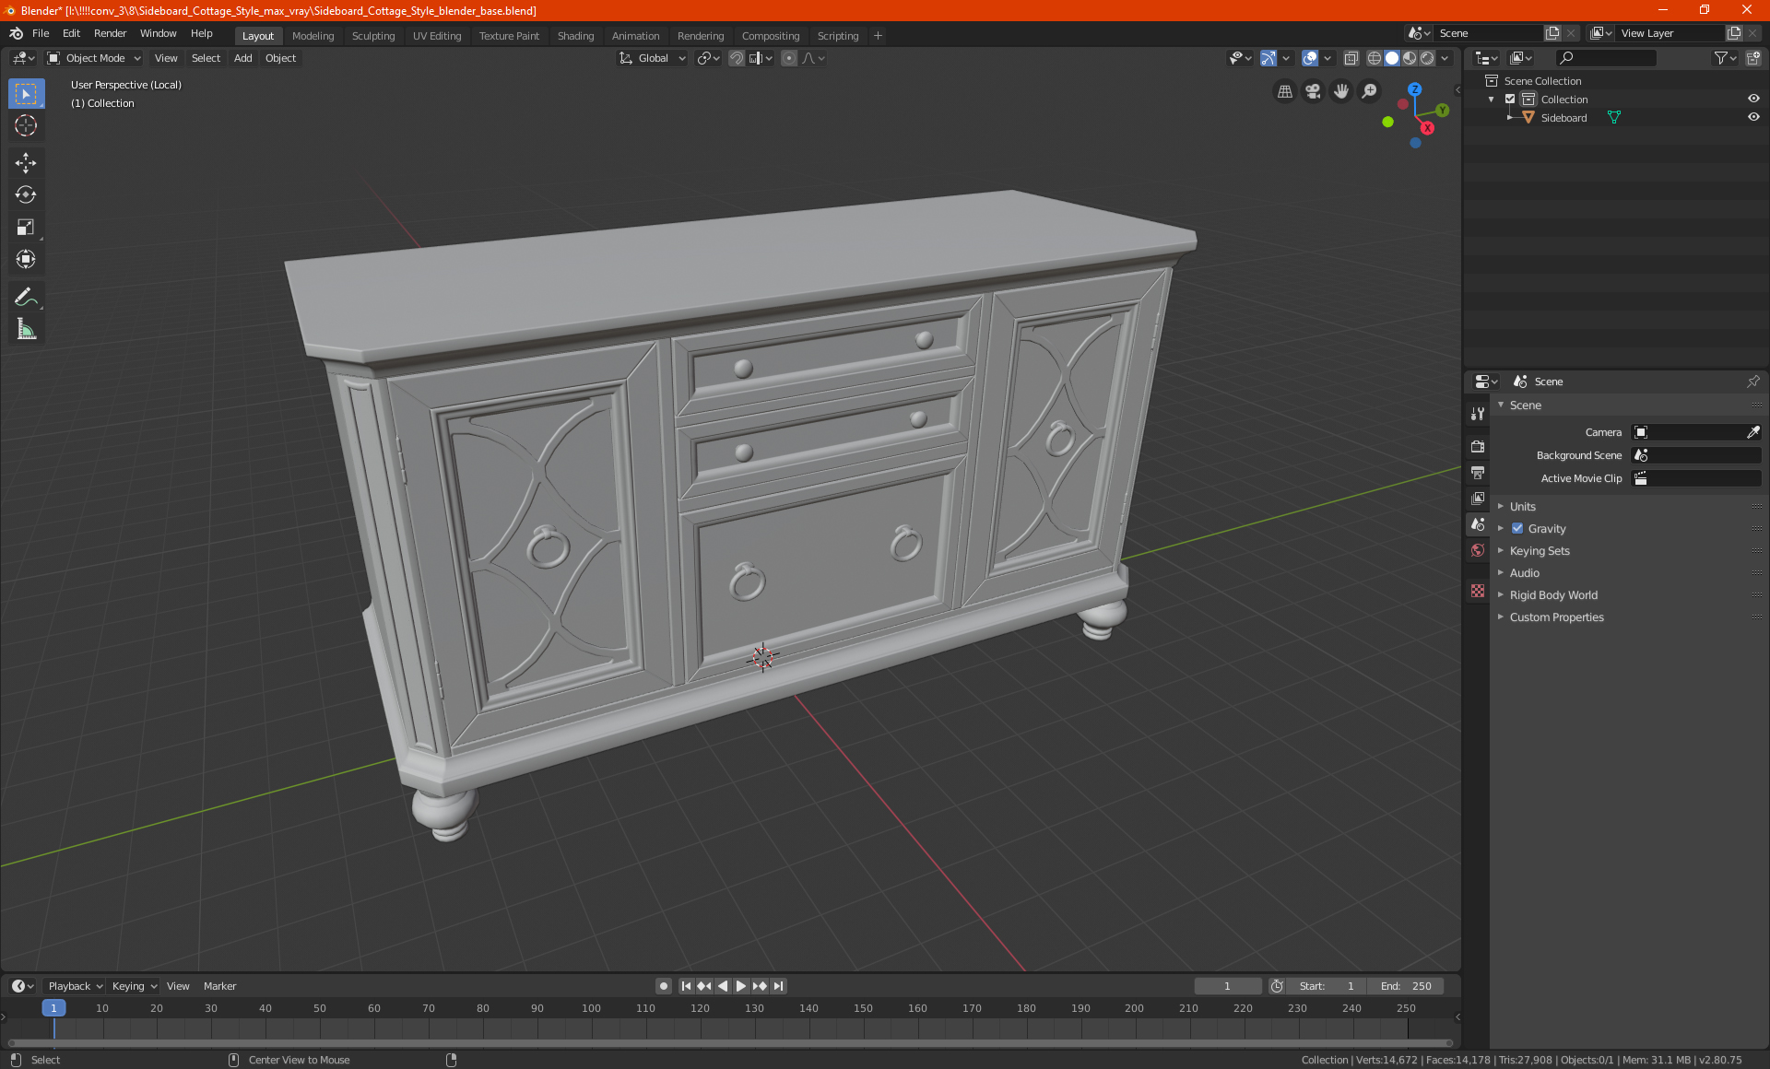Uncheck the Gravity checkbox

[1517, 529]
